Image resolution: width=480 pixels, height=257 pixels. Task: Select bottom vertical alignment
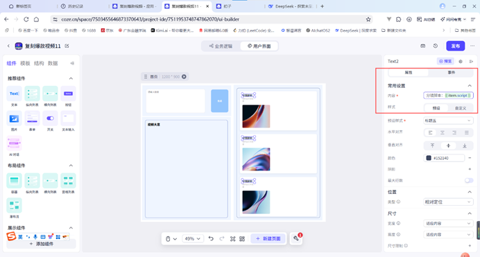click(464, 145)
